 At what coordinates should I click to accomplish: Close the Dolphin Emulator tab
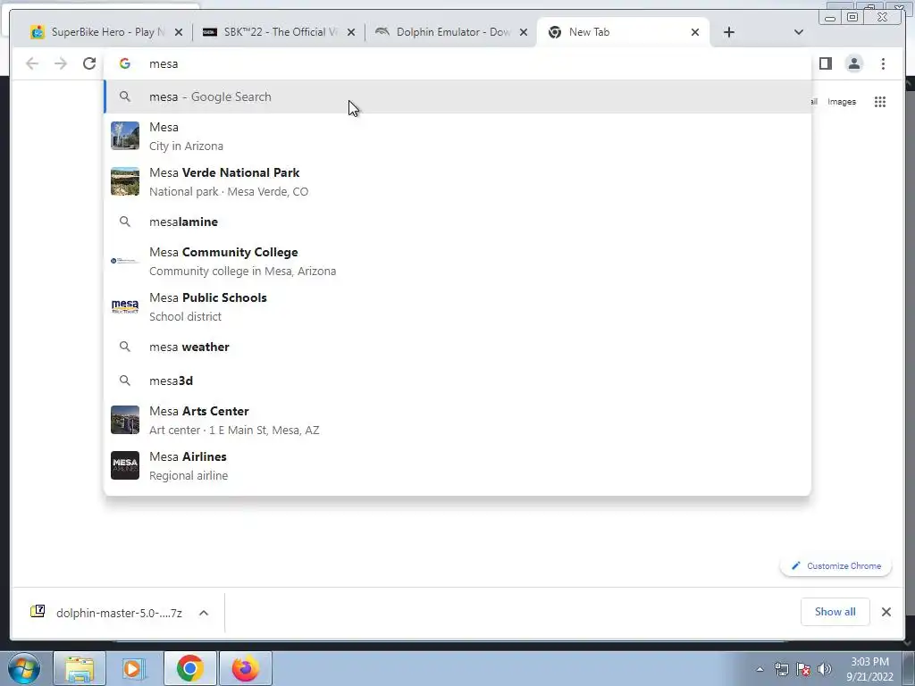tap(524, 32)
